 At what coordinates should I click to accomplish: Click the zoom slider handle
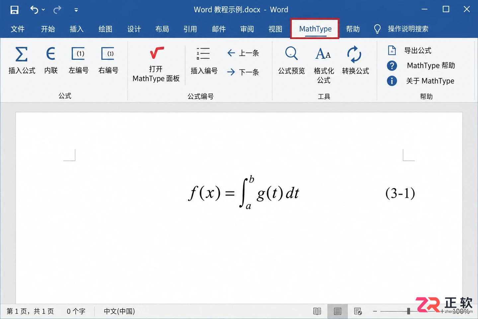(x=409, y=311)
